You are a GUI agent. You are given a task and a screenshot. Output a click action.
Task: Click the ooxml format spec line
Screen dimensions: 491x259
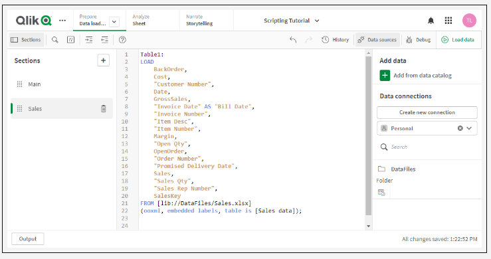click(x=221, y=211)
